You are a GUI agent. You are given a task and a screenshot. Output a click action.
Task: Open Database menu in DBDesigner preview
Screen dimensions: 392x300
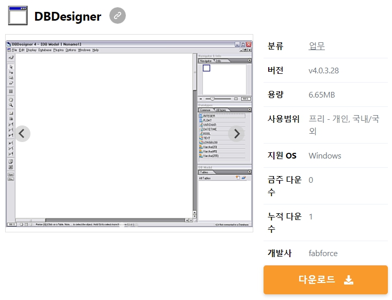45,50
